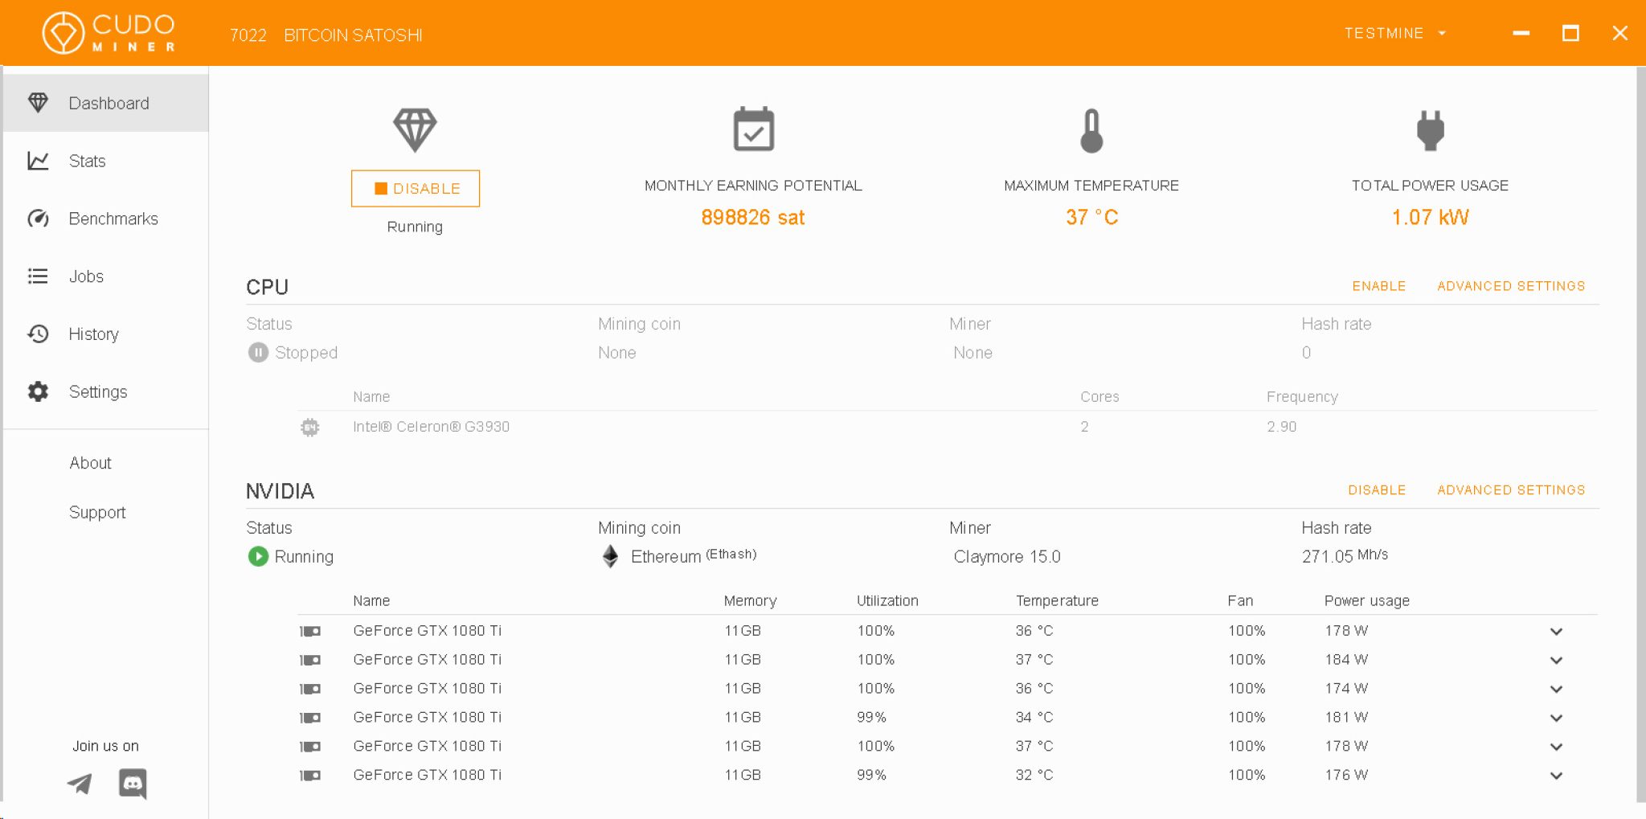Expand the last GPU row chevron

coord(1556,775)
